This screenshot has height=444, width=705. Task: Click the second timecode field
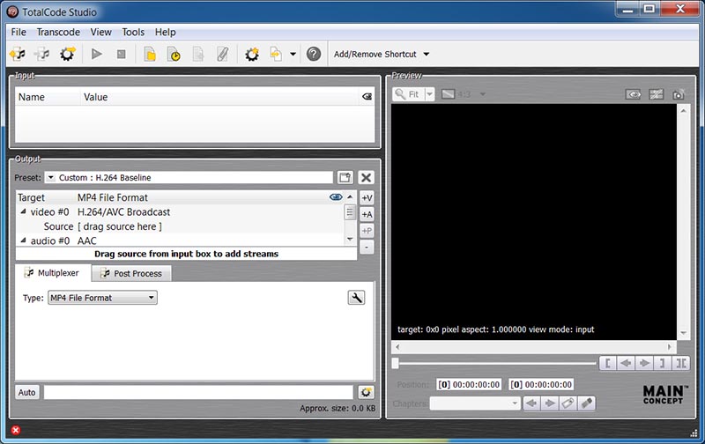coord(541,385)
